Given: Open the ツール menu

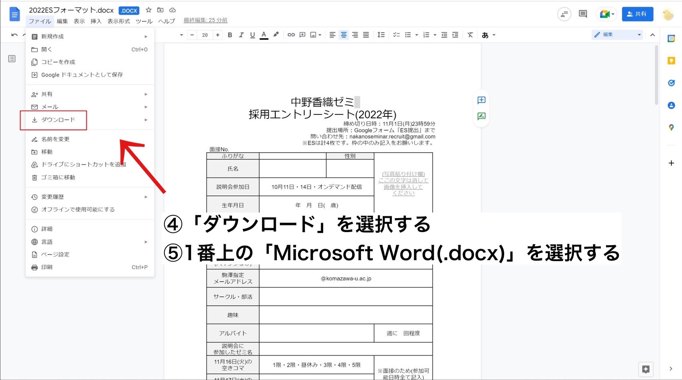Looking at the screenshot, I should coord(144,21).
